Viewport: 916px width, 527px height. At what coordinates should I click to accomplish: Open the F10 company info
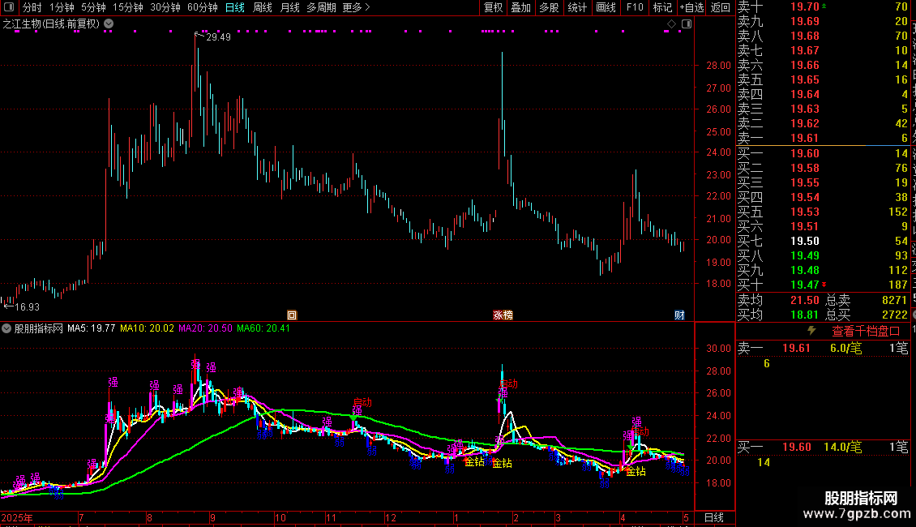click(x=635, y=7)
